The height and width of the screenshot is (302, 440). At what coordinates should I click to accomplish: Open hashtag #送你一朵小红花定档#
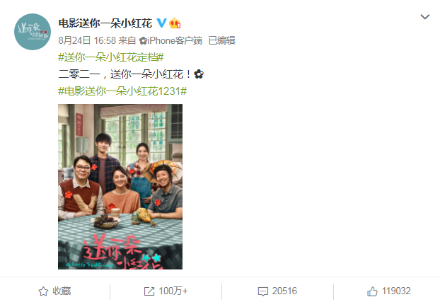point(111,57)
